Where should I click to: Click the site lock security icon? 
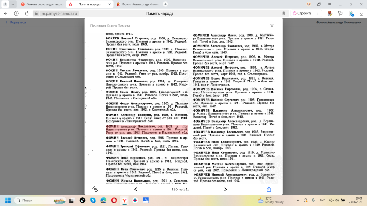36,14
